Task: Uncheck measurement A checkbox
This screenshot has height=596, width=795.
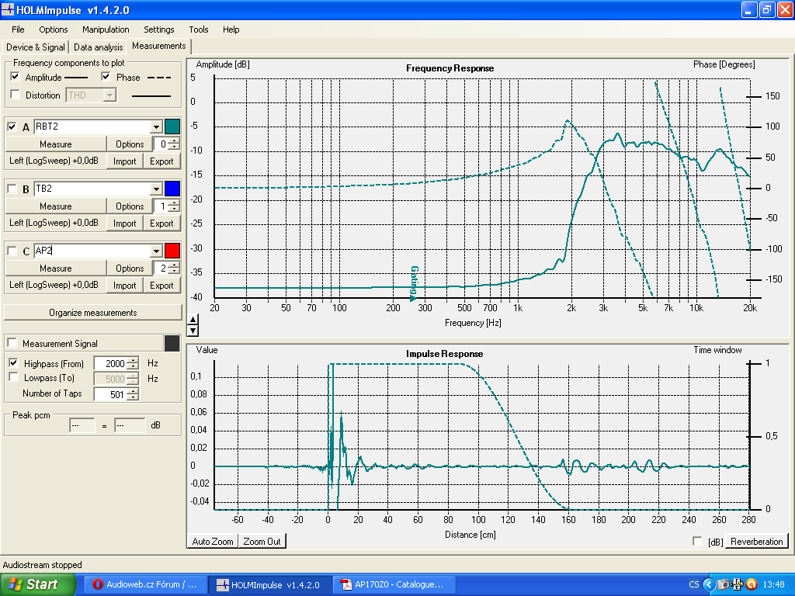Action: [x=12, y=126]
